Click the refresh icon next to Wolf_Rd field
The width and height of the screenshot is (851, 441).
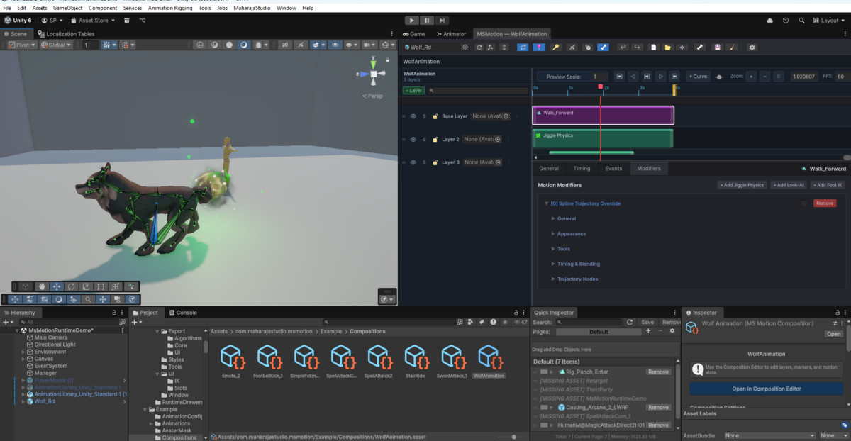(479, 48)
